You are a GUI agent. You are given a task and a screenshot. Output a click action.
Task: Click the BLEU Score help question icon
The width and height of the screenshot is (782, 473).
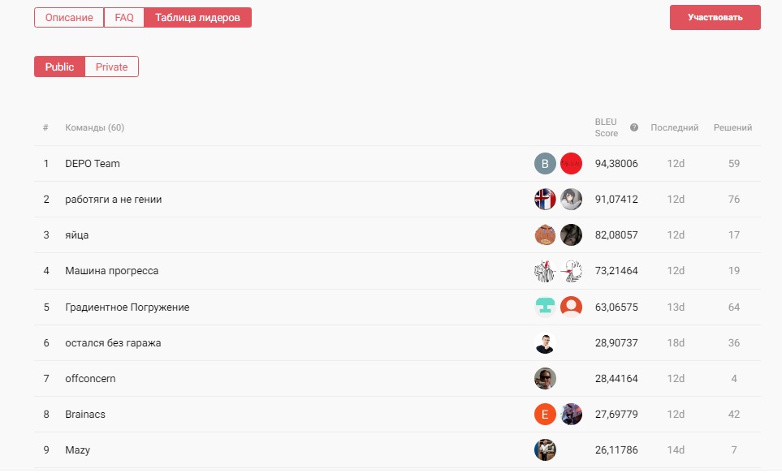click(x=634, y=127)
